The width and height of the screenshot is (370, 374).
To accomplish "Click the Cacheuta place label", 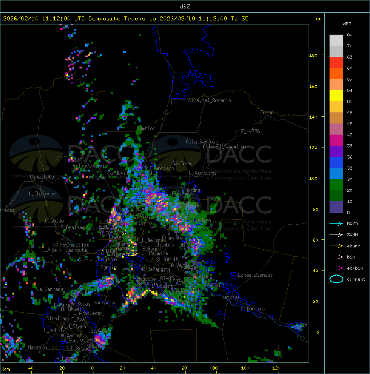I will pos(76,250).
